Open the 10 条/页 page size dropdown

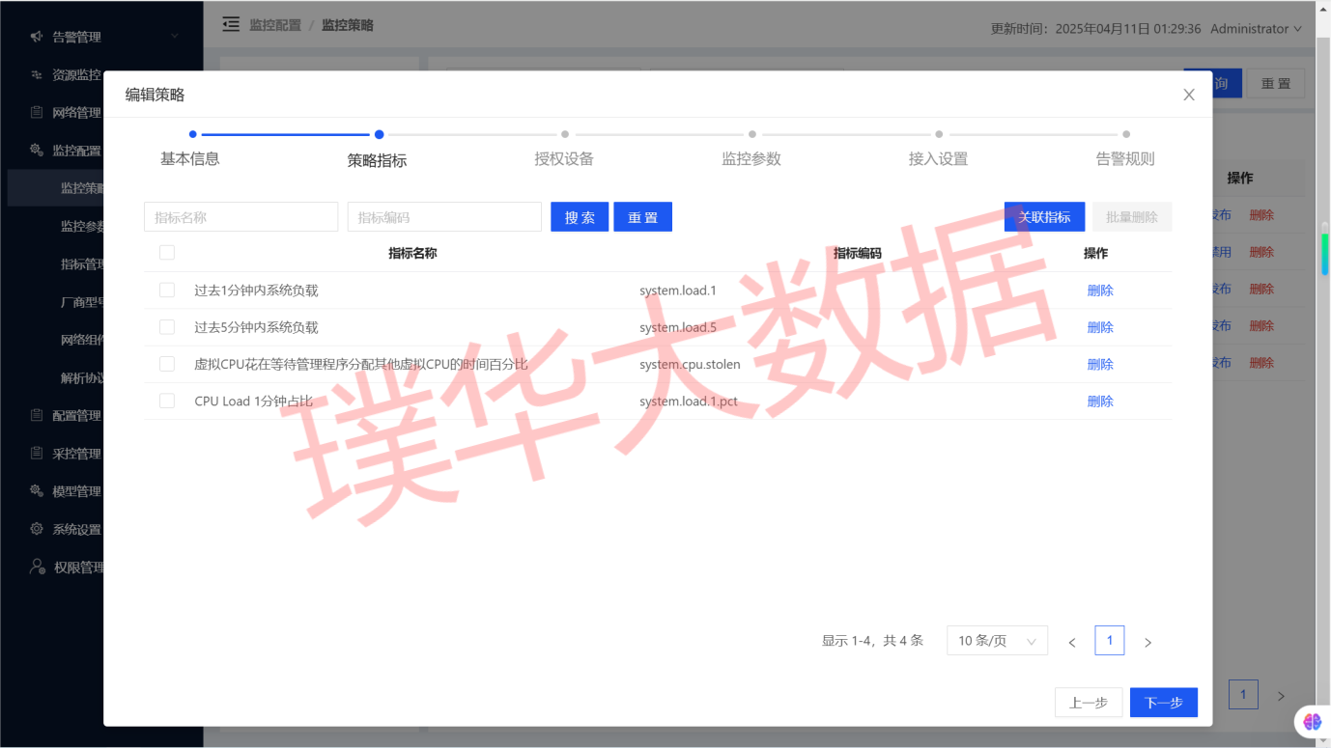pyautogui.click(x=997, y=641)
